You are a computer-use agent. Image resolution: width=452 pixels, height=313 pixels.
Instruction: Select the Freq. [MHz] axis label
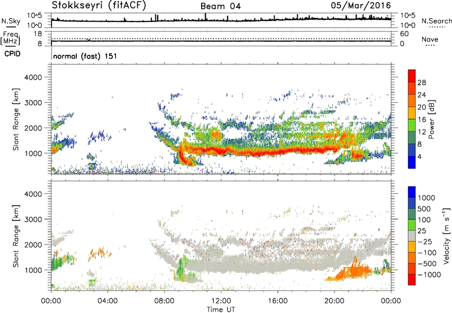[10, 38]
